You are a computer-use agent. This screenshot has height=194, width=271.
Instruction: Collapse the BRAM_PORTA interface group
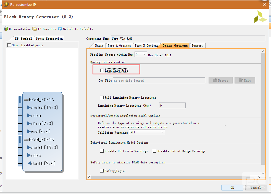coord(26,100)
